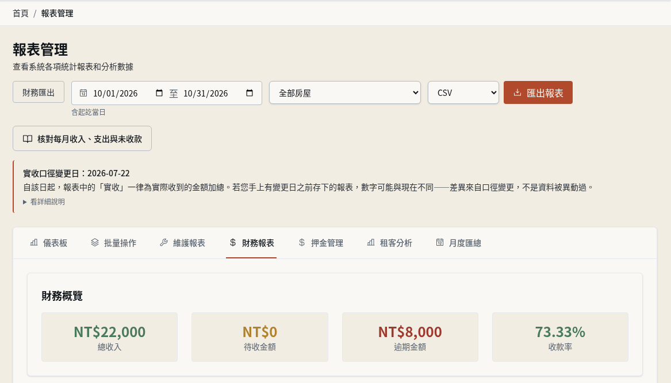The image size is (671, 383).
Task: Switch to the 儀表板 tab
Action: pyautogui.click(x=49, y=243)
